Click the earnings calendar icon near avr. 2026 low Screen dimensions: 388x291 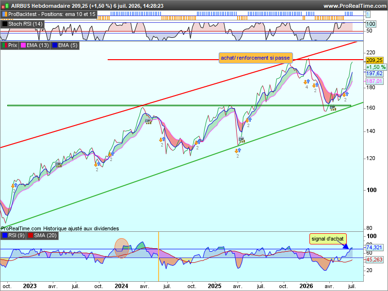(333, 108)
